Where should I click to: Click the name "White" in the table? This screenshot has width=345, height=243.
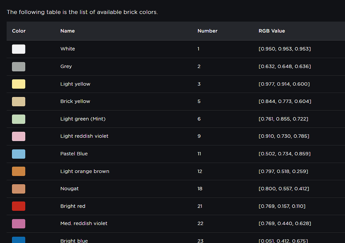click(x=68, y=49)
